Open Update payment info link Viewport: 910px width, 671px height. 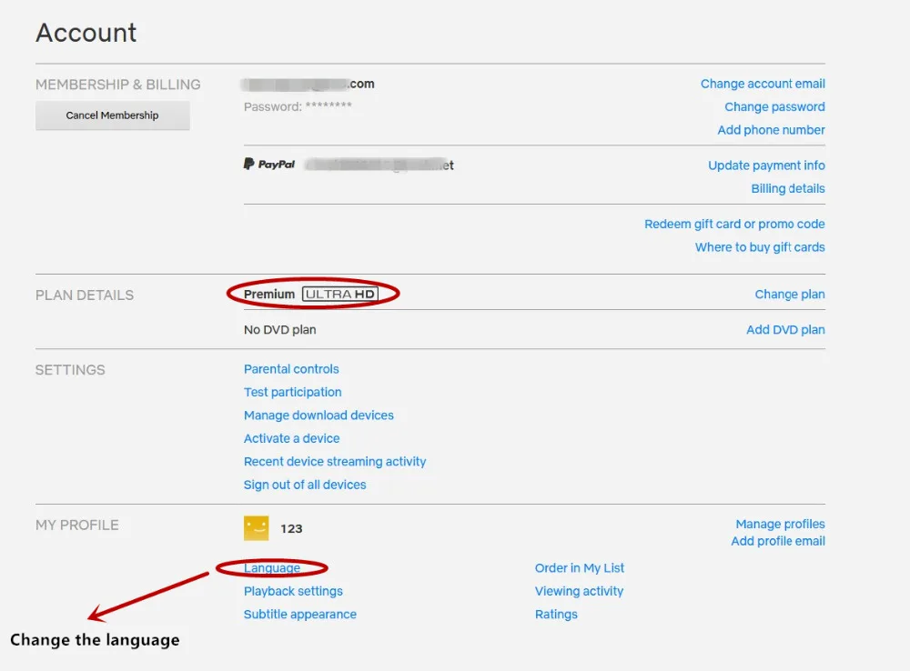point(766,165)
